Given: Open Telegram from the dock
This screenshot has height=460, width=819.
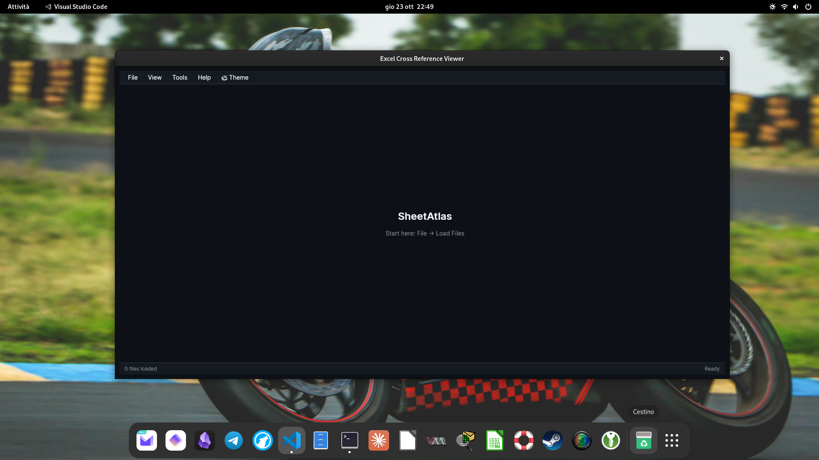Looking at the screenshot, I should [233, 440].
